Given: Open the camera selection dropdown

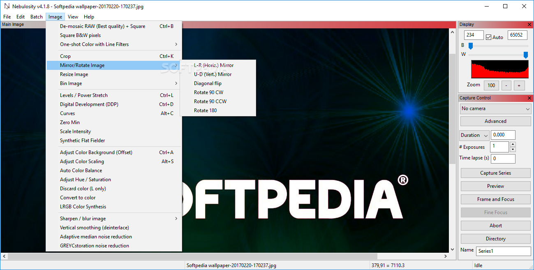Looking at the screenshot, I should [495, 108].
